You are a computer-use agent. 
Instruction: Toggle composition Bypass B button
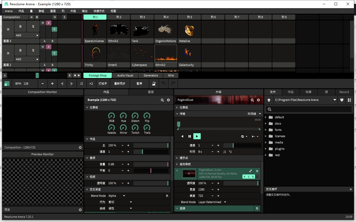(37, 17)
